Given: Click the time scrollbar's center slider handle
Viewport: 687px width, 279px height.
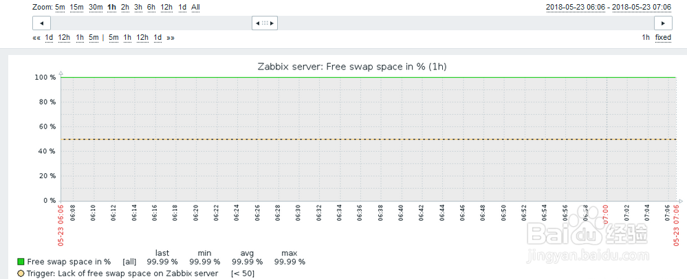Looking at the screenshot, I should tap(265, 23).
